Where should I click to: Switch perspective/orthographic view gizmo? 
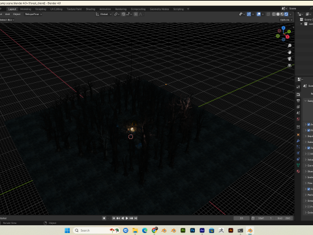[290, 65]
